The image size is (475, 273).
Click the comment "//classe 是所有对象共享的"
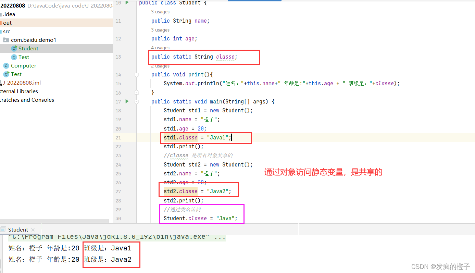[x=198, y=156]
